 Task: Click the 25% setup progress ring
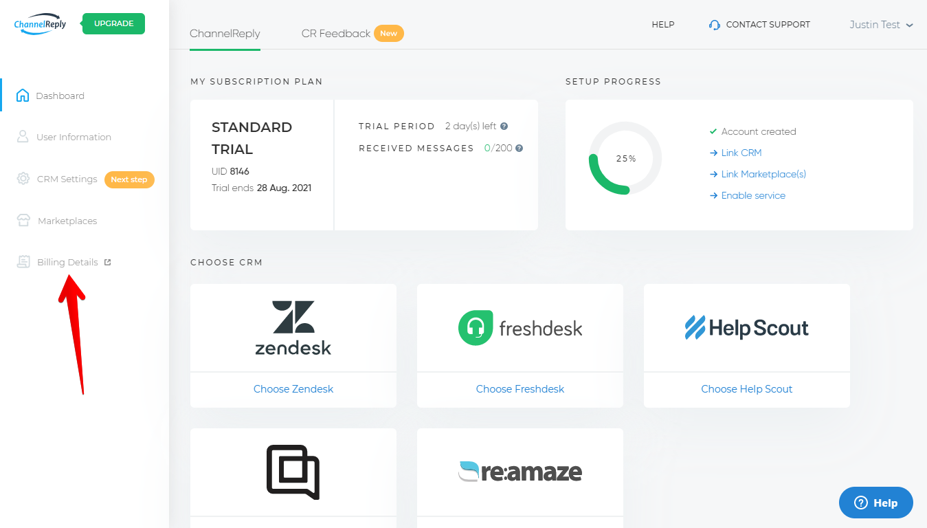click(625, 158)
